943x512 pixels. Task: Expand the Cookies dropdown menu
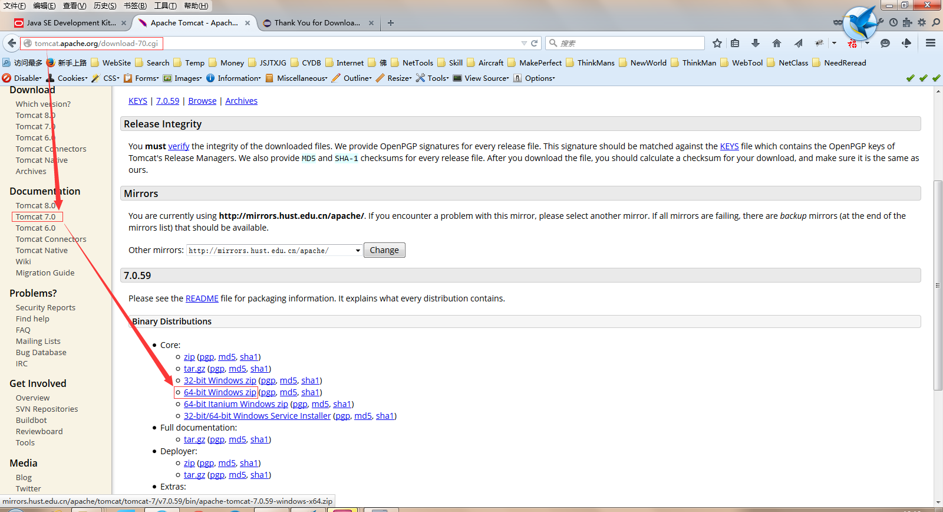click(x=67, y=78)
